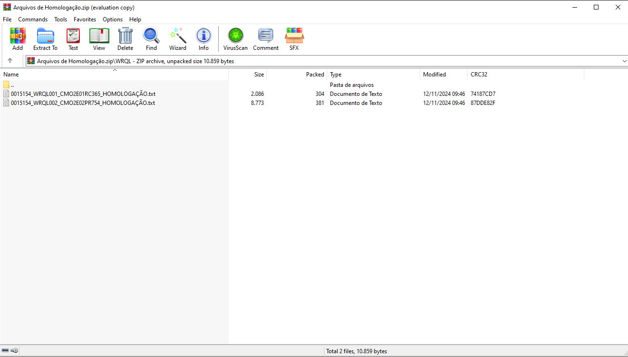Go up one folder level arrow

(x=10, y=61)
